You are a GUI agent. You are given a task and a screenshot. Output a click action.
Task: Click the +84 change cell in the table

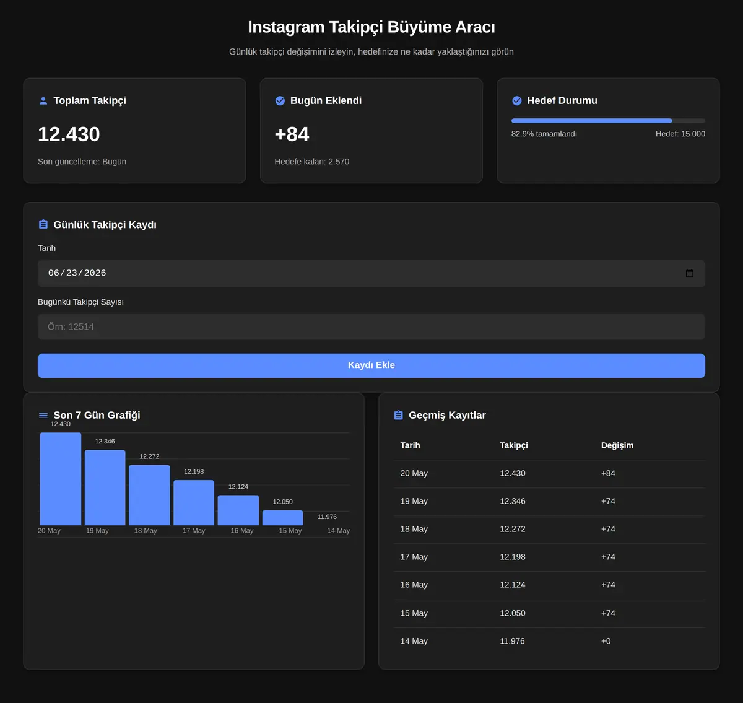pos(608,473)
